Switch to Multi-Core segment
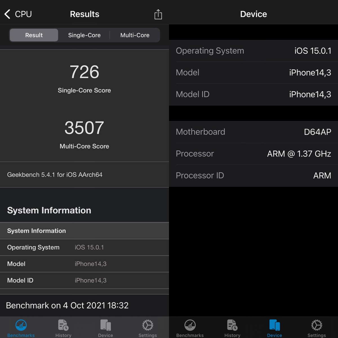 pos(135,35)
